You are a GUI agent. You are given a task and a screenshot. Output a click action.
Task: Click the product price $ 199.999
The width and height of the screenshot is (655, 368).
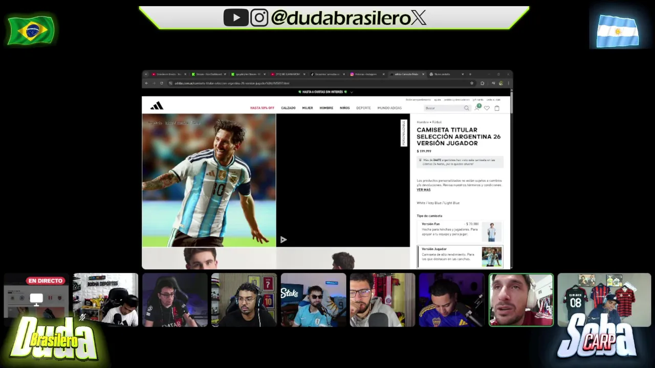tap(424, 151)
